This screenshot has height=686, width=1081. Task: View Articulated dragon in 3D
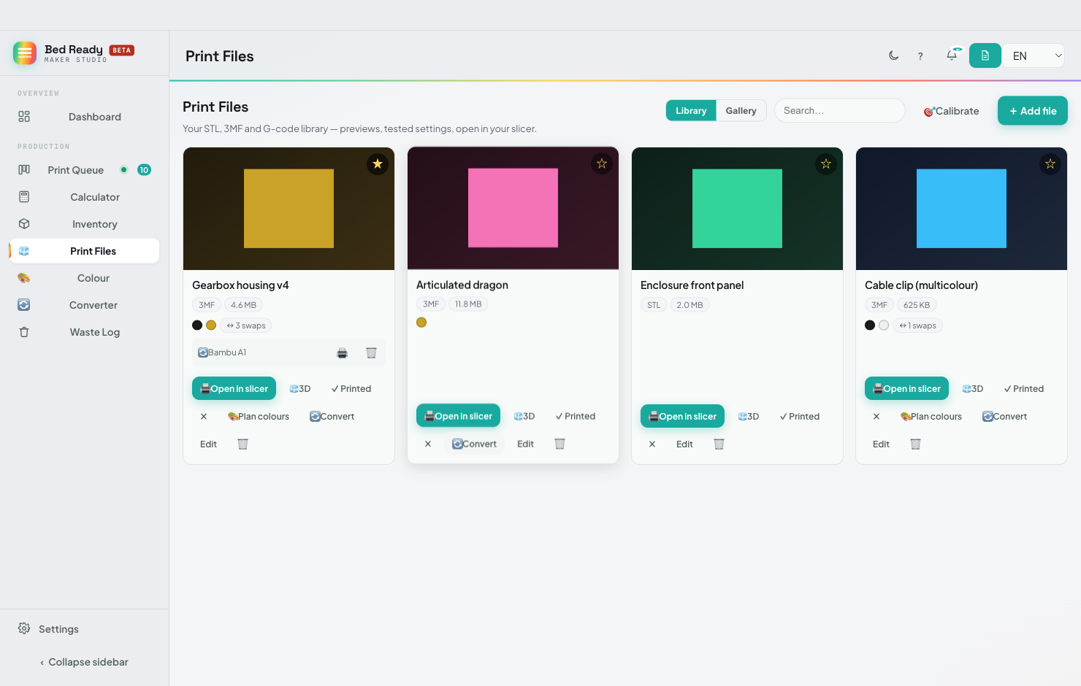click(x=524, y=417)
